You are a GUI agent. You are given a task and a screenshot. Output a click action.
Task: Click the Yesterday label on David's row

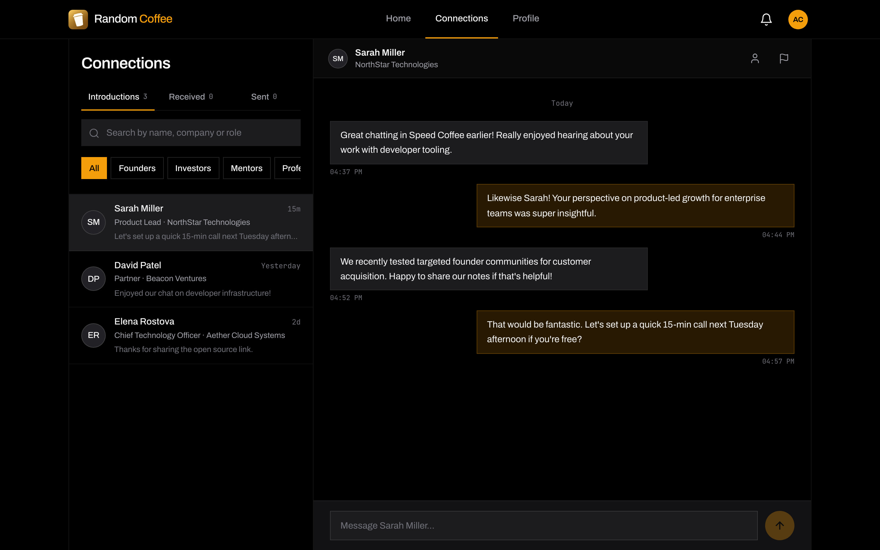click(x=281, y=266)
